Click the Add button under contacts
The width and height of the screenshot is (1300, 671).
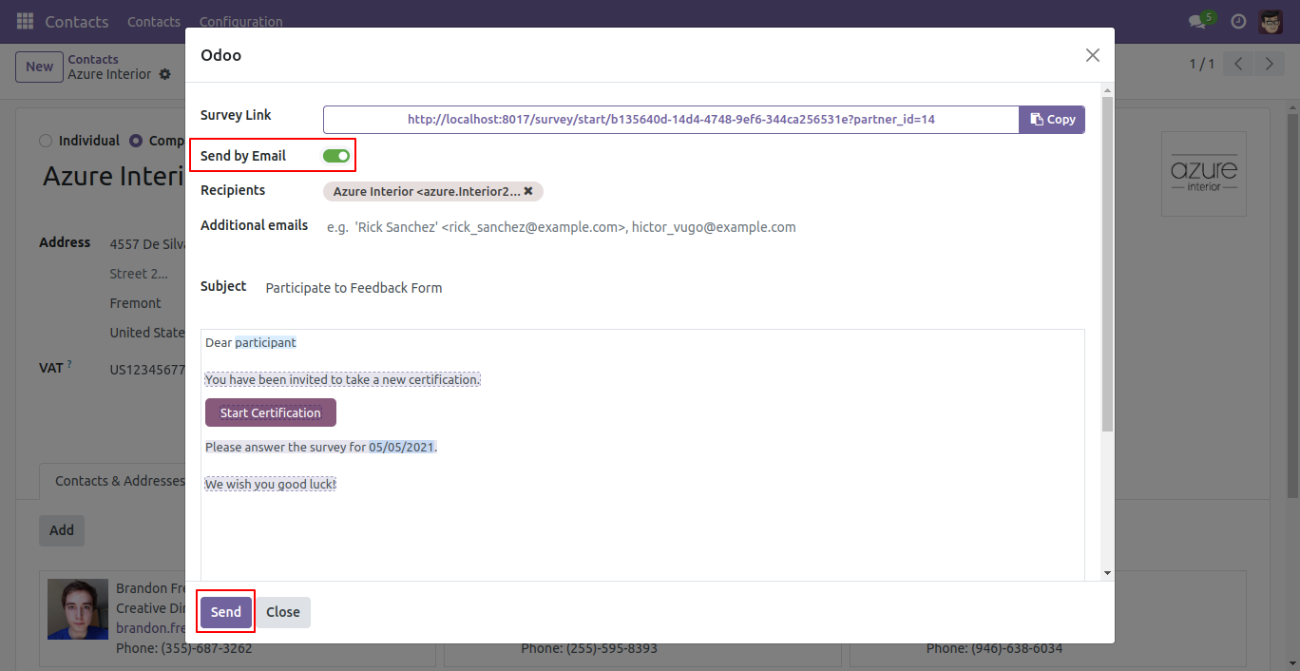pos(62,530)
